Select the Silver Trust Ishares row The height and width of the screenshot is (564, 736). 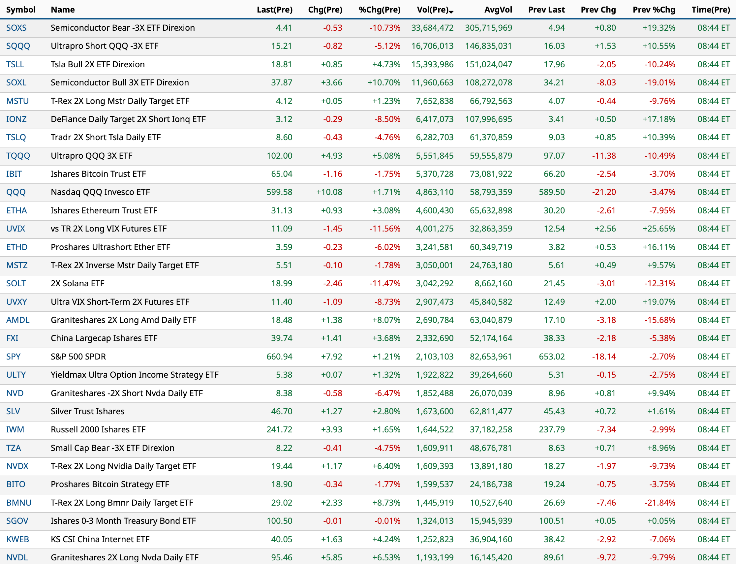[x=87, y=411]
